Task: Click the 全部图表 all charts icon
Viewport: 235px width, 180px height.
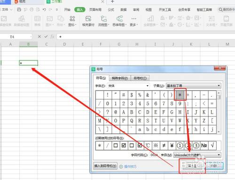Action: [150, 21]
